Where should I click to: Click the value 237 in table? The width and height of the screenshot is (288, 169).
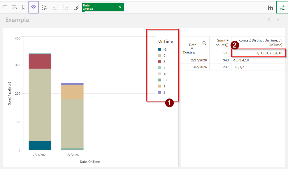point(226,67)
